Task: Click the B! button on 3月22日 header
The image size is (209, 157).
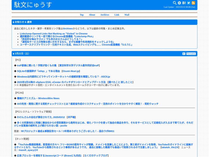Action: tap(184, 54)
